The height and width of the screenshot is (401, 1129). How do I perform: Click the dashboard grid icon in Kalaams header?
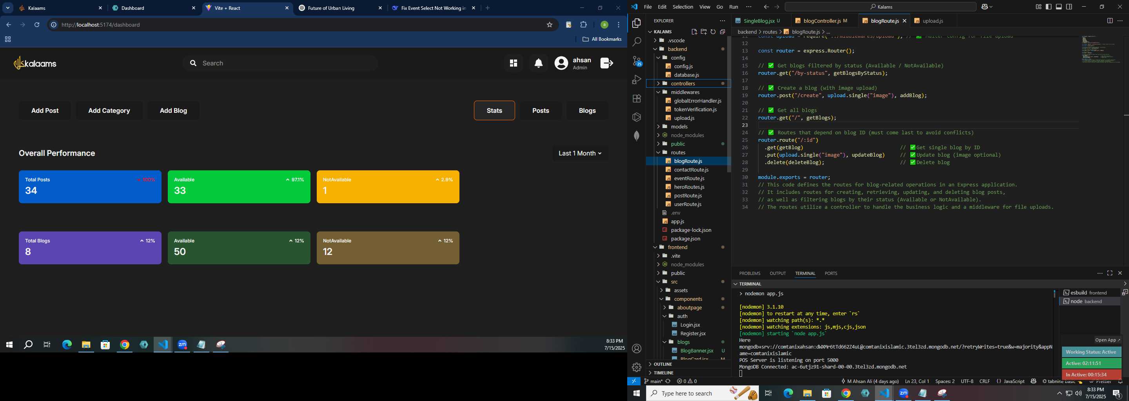pyautogui.click(x=513, y=63)
